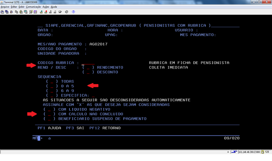The width and height of the screenshot is (272, 161).
Task: Select the 0 A 5 sequence option
Action: (52, 86)
